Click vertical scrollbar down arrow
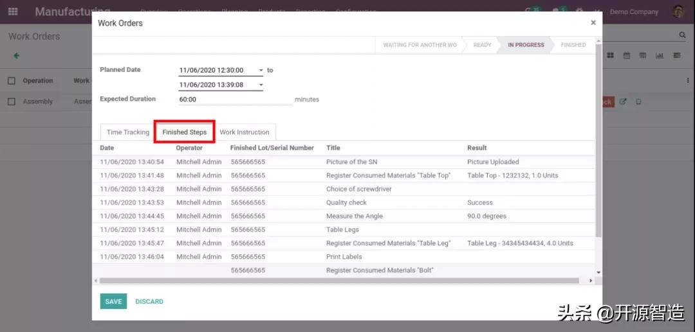 [x=599, y=273]
